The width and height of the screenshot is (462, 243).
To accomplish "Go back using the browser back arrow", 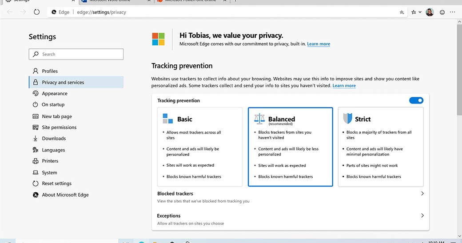I will click(x=10, y=12).
